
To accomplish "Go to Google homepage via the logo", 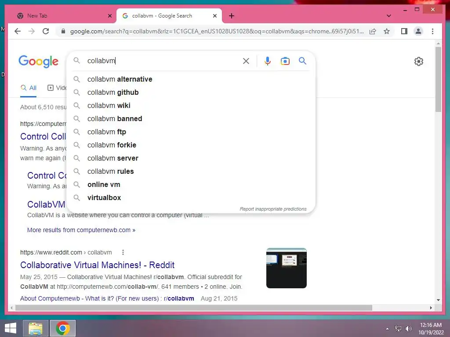I will click(39, 61).
